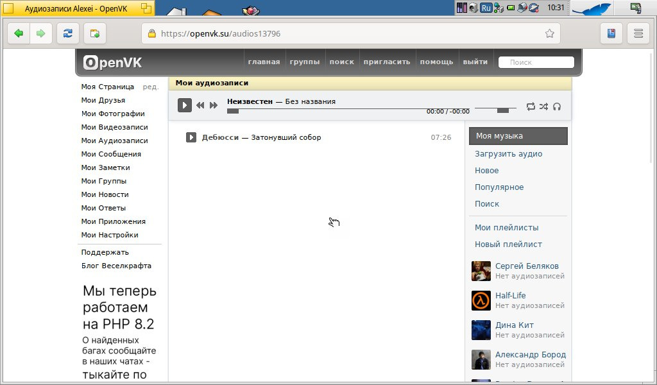Open a new tab with the toolbar icon
This screenshot has height=385, width=657.
(95, 33)
